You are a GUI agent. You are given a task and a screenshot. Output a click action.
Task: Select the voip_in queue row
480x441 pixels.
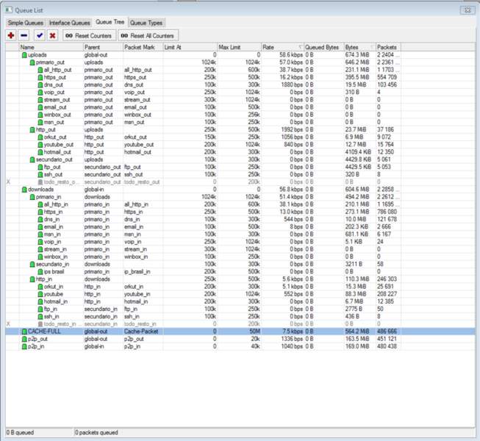pos(240,242)
